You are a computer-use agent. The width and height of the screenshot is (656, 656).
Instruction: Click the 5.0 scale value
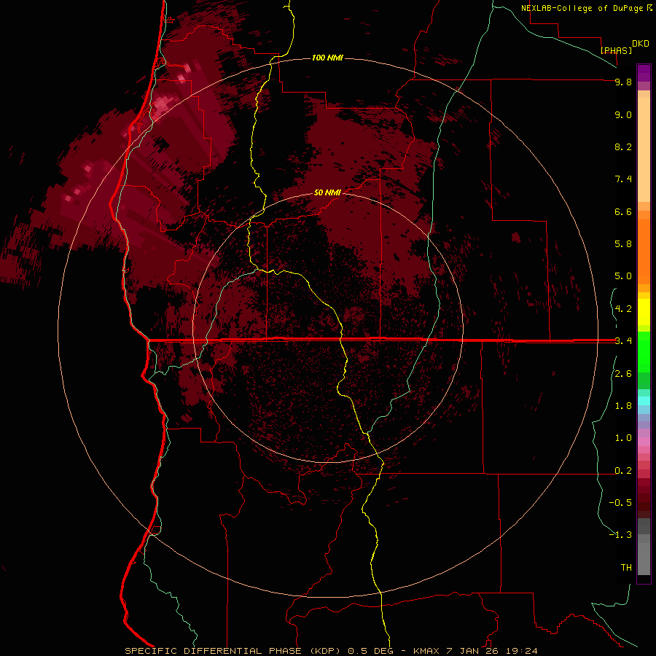pyautogui.click(x=623, y=276)
